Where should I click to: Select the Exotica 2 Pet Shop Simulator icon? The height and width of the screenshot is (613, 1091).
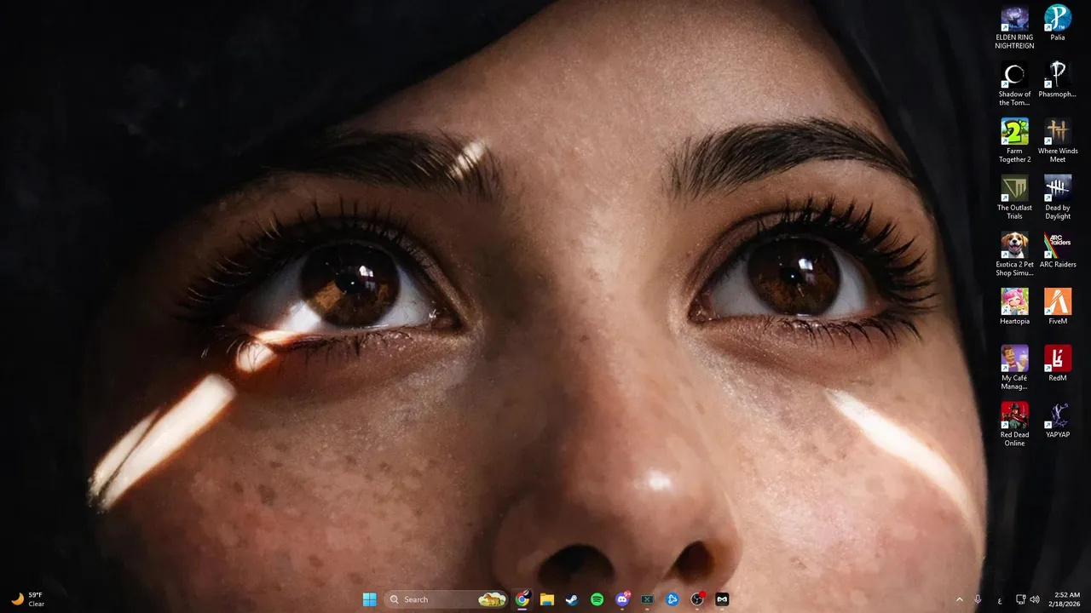click(x=1014, y=255)
